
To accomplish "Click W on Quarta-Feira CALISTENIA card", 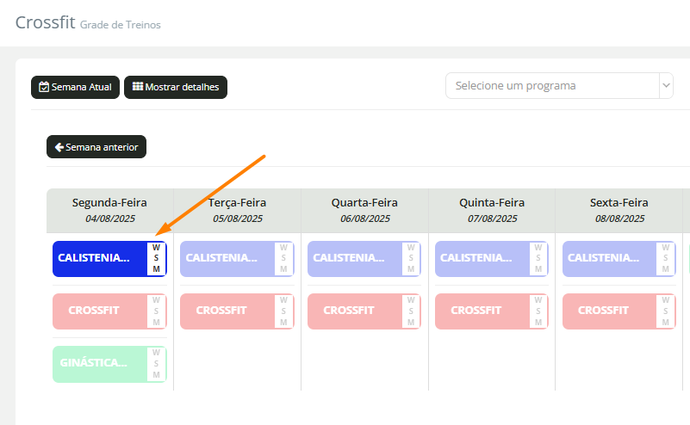I will pyautogui.click(x=411, y=248).
